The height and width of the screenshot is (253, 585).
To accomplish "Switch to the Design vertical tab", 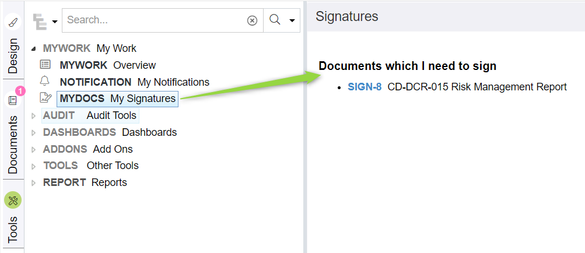I will pyautogui.click(x=13, y=56).
